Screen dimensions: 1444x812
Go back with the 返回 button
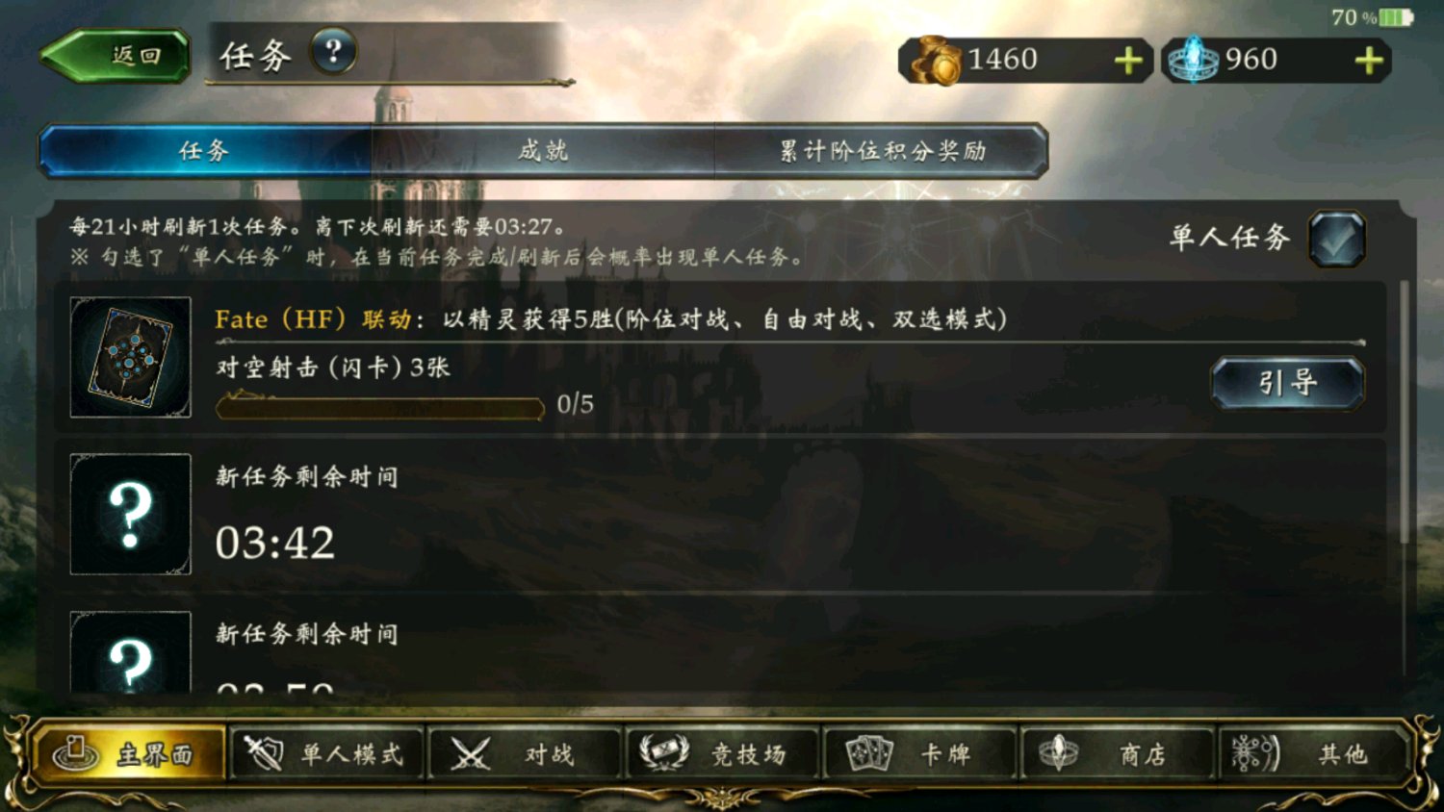point(115,56)
